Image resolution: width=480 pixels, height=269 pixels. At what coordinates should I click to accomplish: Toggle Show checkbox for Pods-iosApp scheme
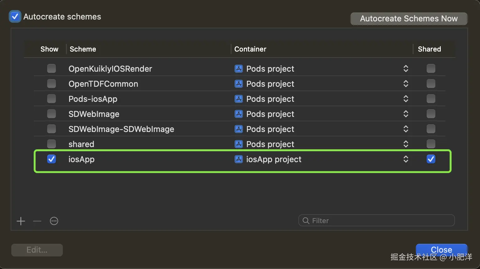pos(52,99)
